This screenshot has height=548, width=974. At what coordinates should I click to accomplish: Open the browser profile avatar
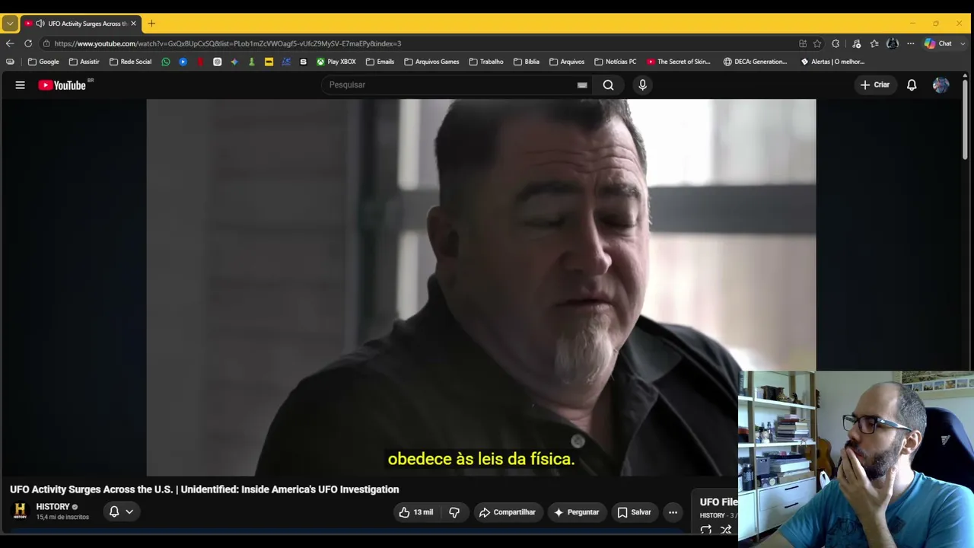893,43
